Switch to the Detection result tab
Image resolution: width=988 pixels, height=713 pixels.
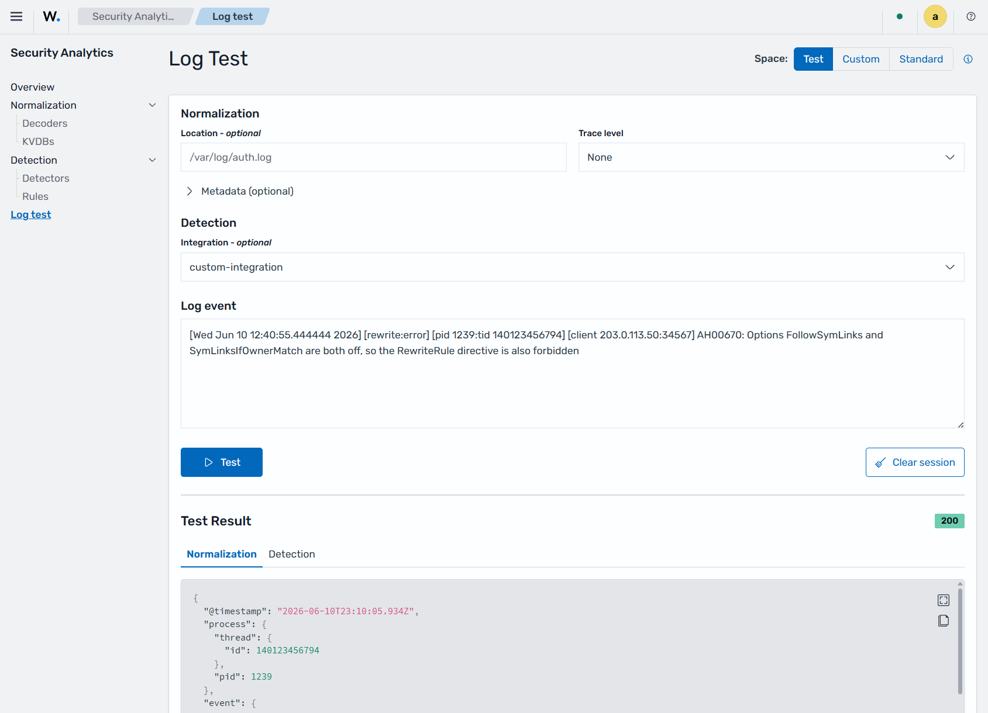coord(292,554)
